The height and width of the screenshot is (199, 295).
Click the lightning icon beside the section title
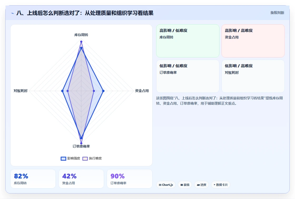13,13
